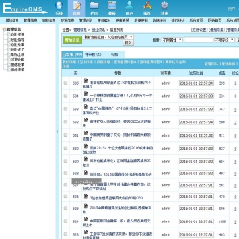239x239 pixels.
Task: Check the checkbox for row 529
Action: coord(65,161)
